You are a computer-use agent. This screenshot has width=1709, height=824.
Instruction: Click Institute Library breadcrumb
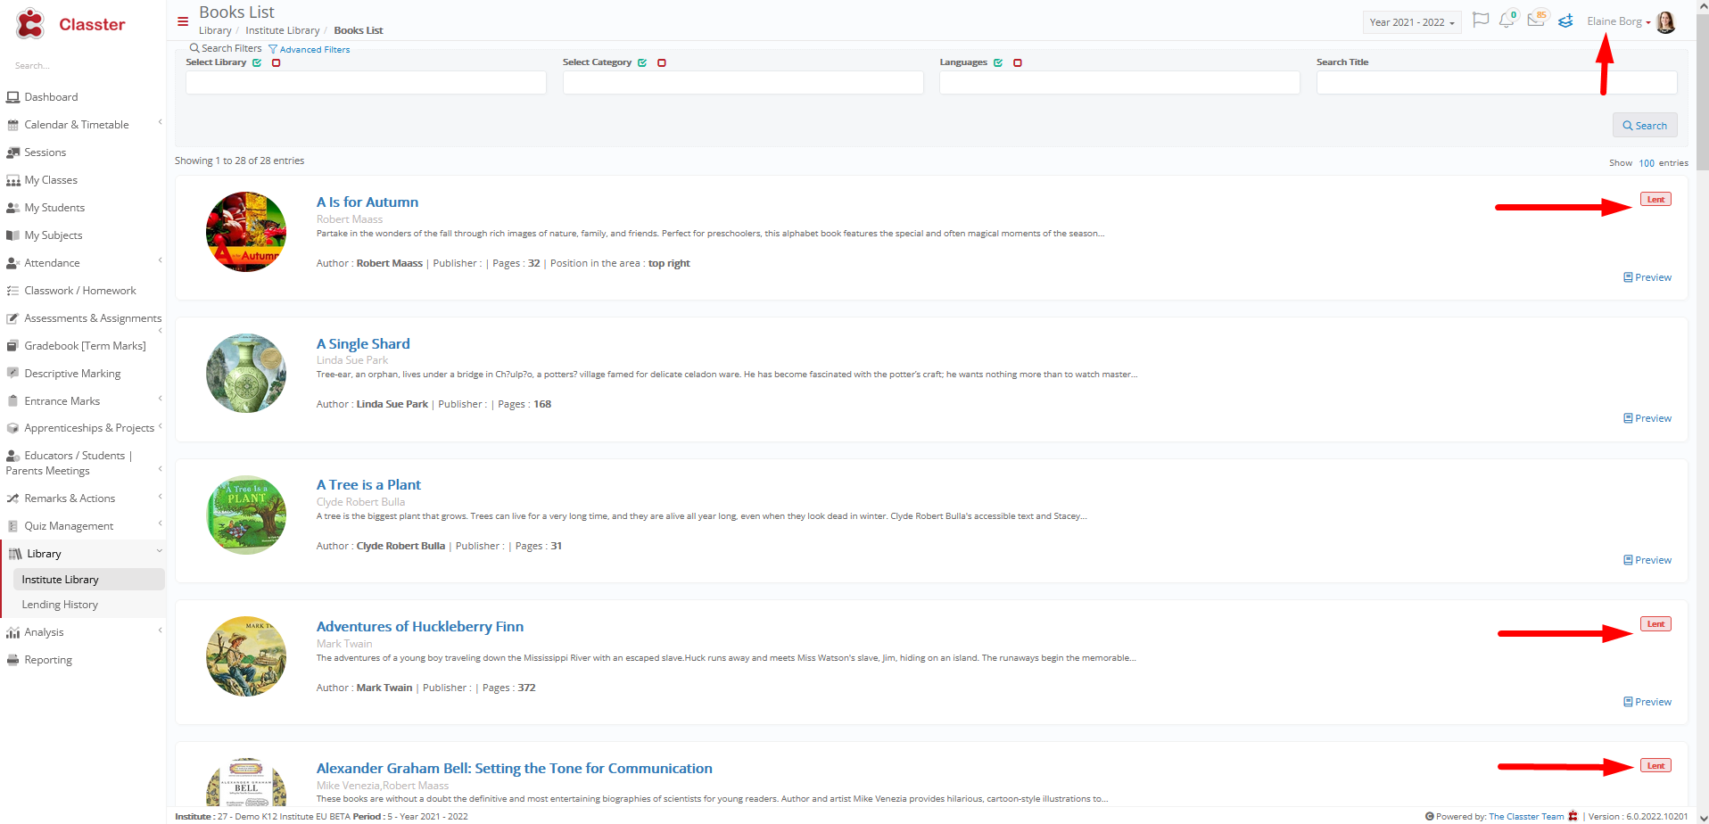(283, 30)
